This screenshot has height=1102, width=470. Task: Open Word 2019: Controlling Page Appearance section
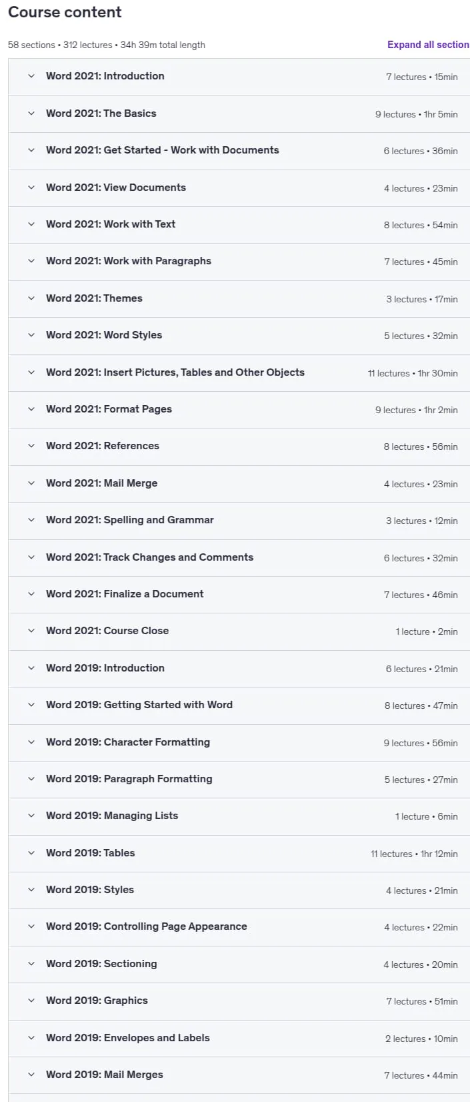tap(239, 926)
